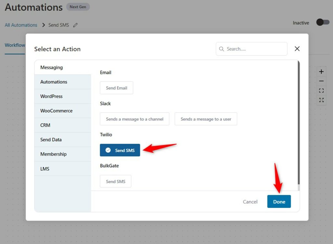Click the Automations page title
The height and width of the screenshot is (244, 333).
pos(34,7)
